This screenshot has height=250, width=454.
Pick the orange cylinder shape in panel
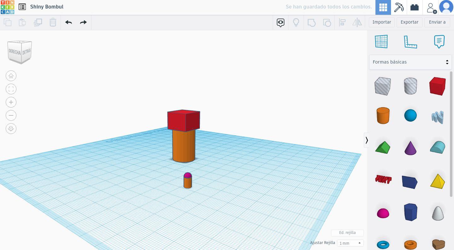point(383,115)
